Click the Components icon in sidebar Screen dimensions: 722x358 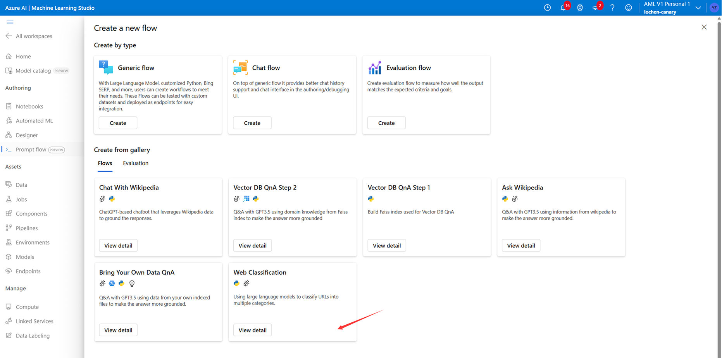click(9, 213)
